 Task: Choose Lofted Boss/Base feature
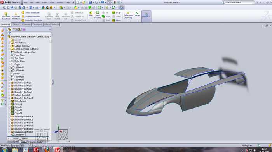coord(31,16)
